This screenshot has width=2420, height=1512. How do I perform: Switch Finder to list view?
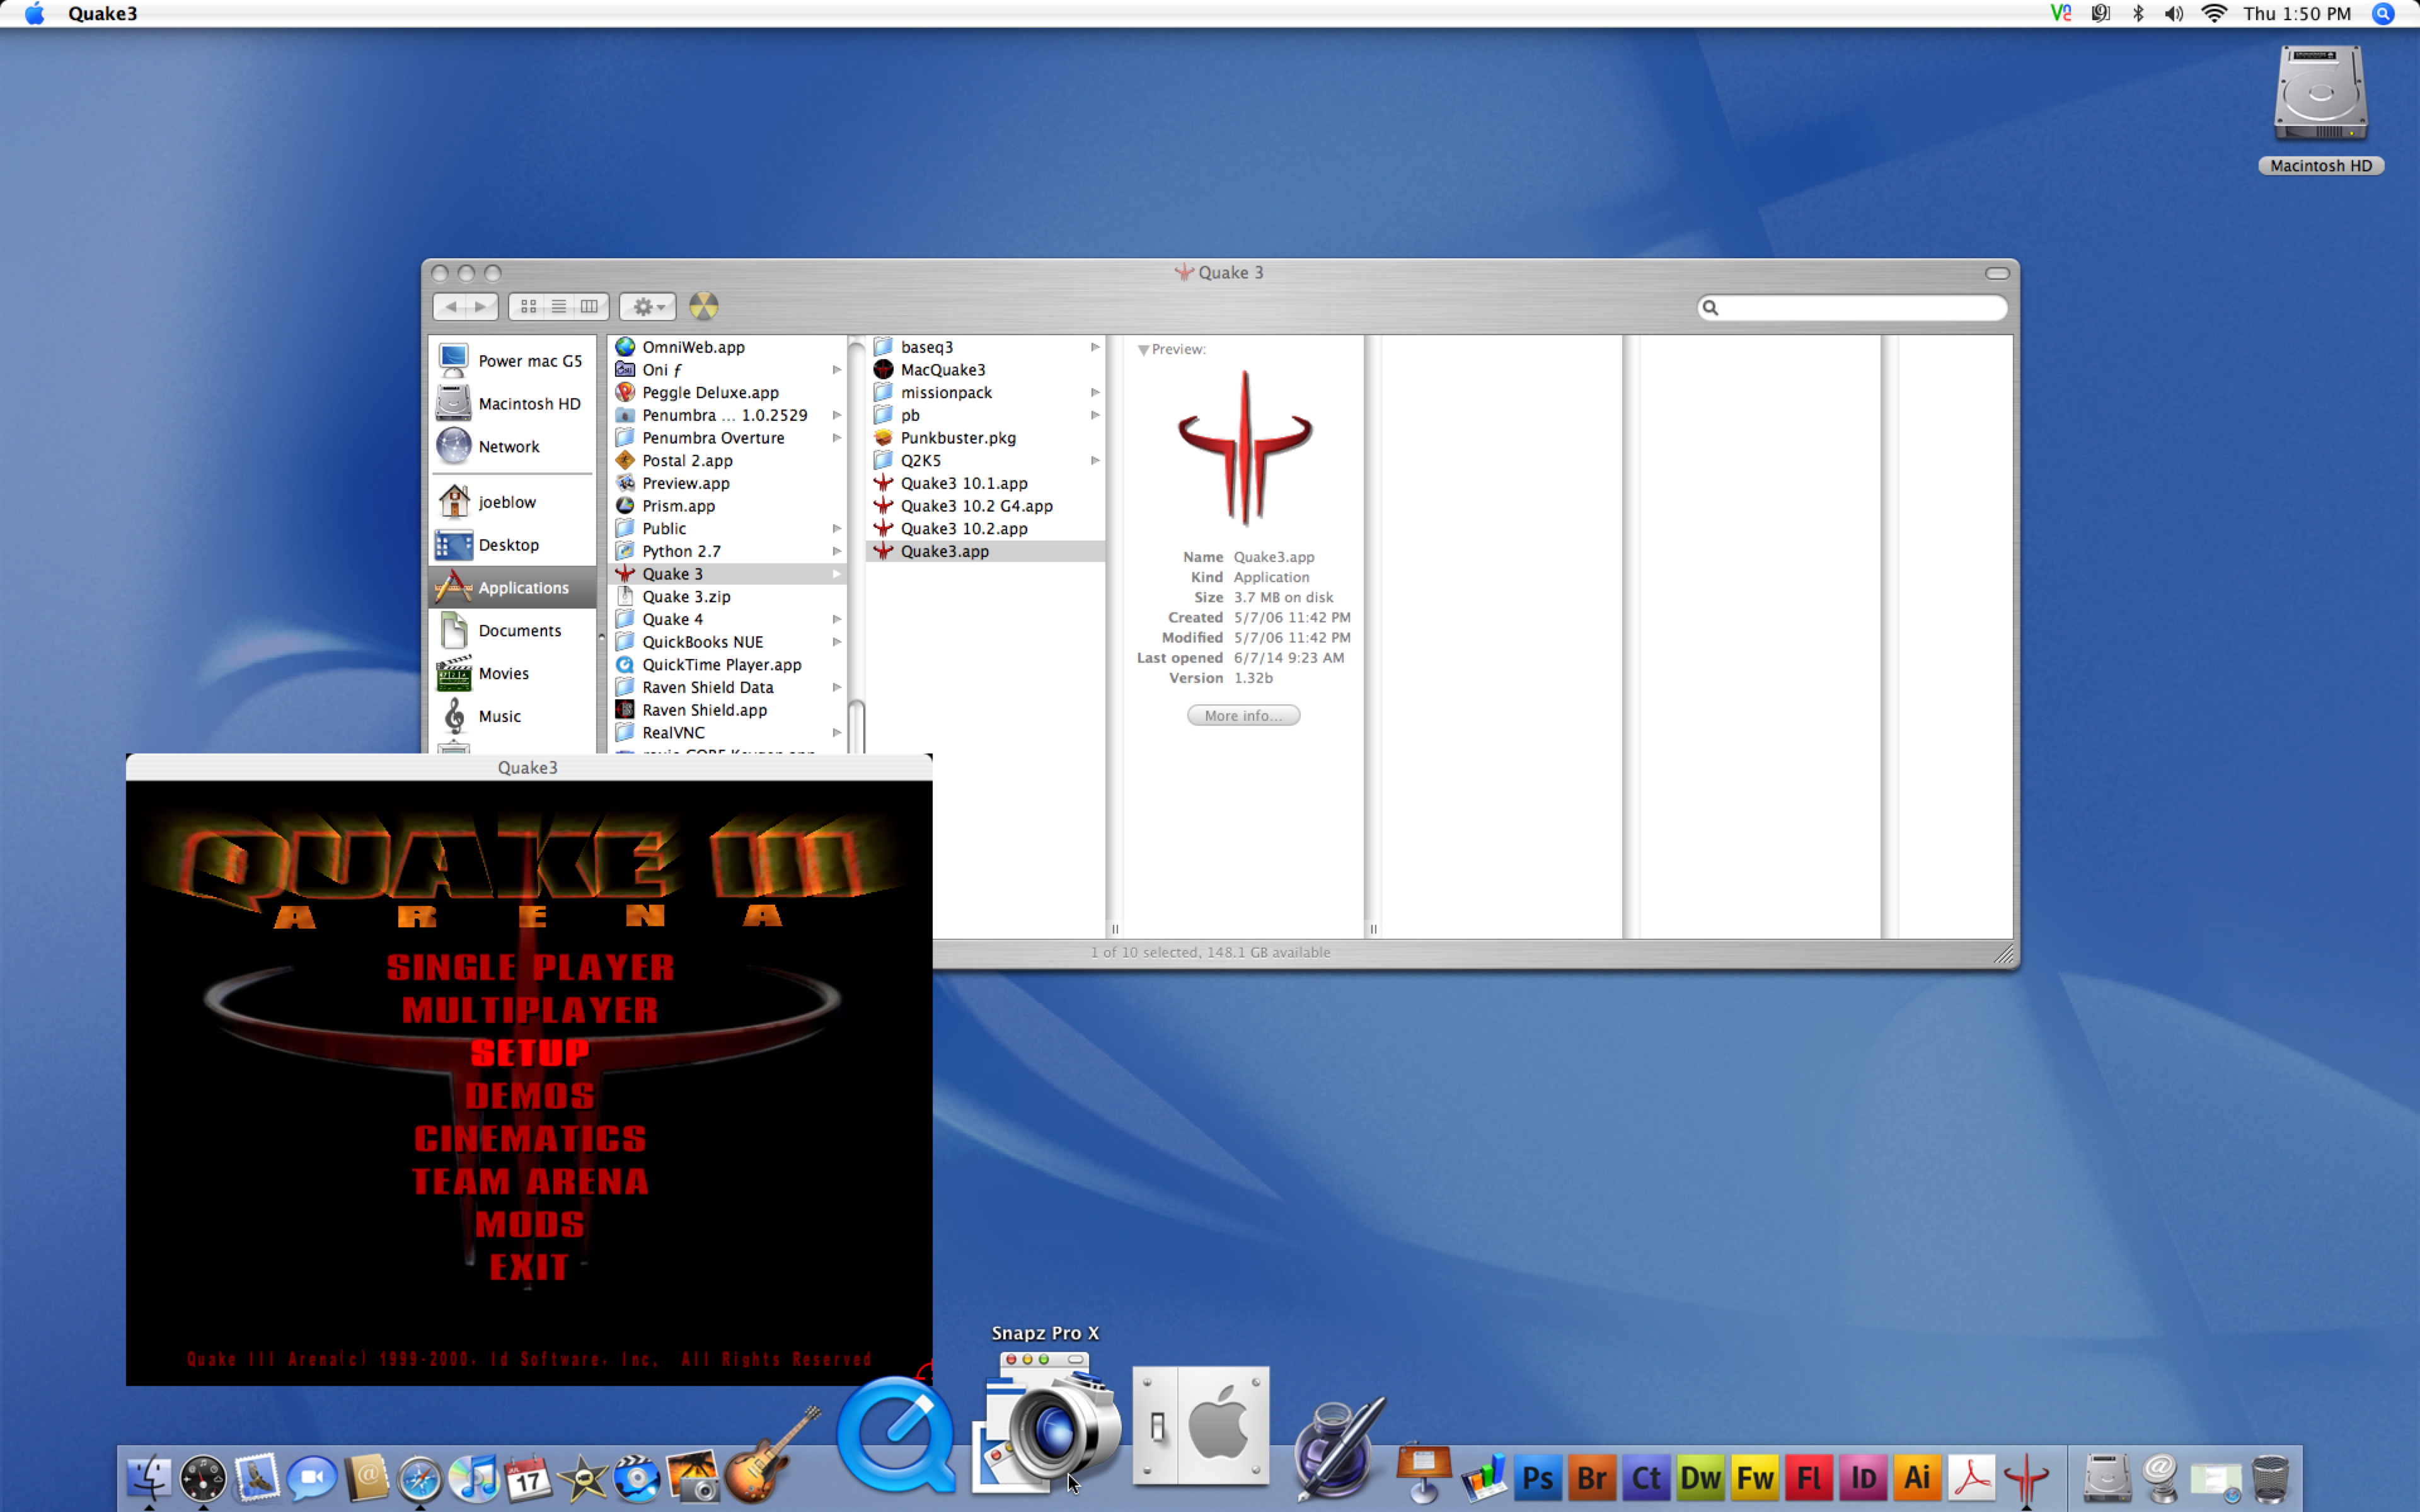click(x=559, y=306)
